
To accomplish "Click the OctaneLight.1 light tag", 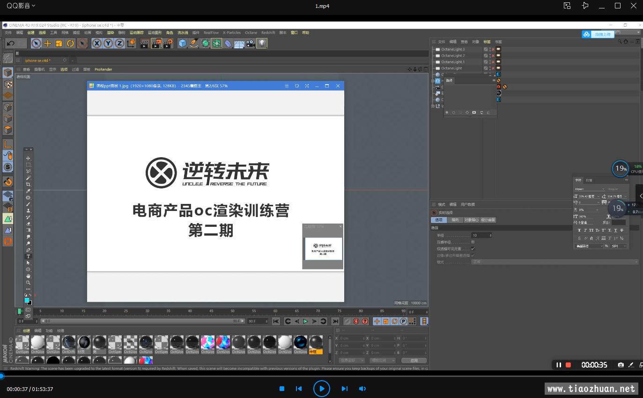I will tap(499, 62).
